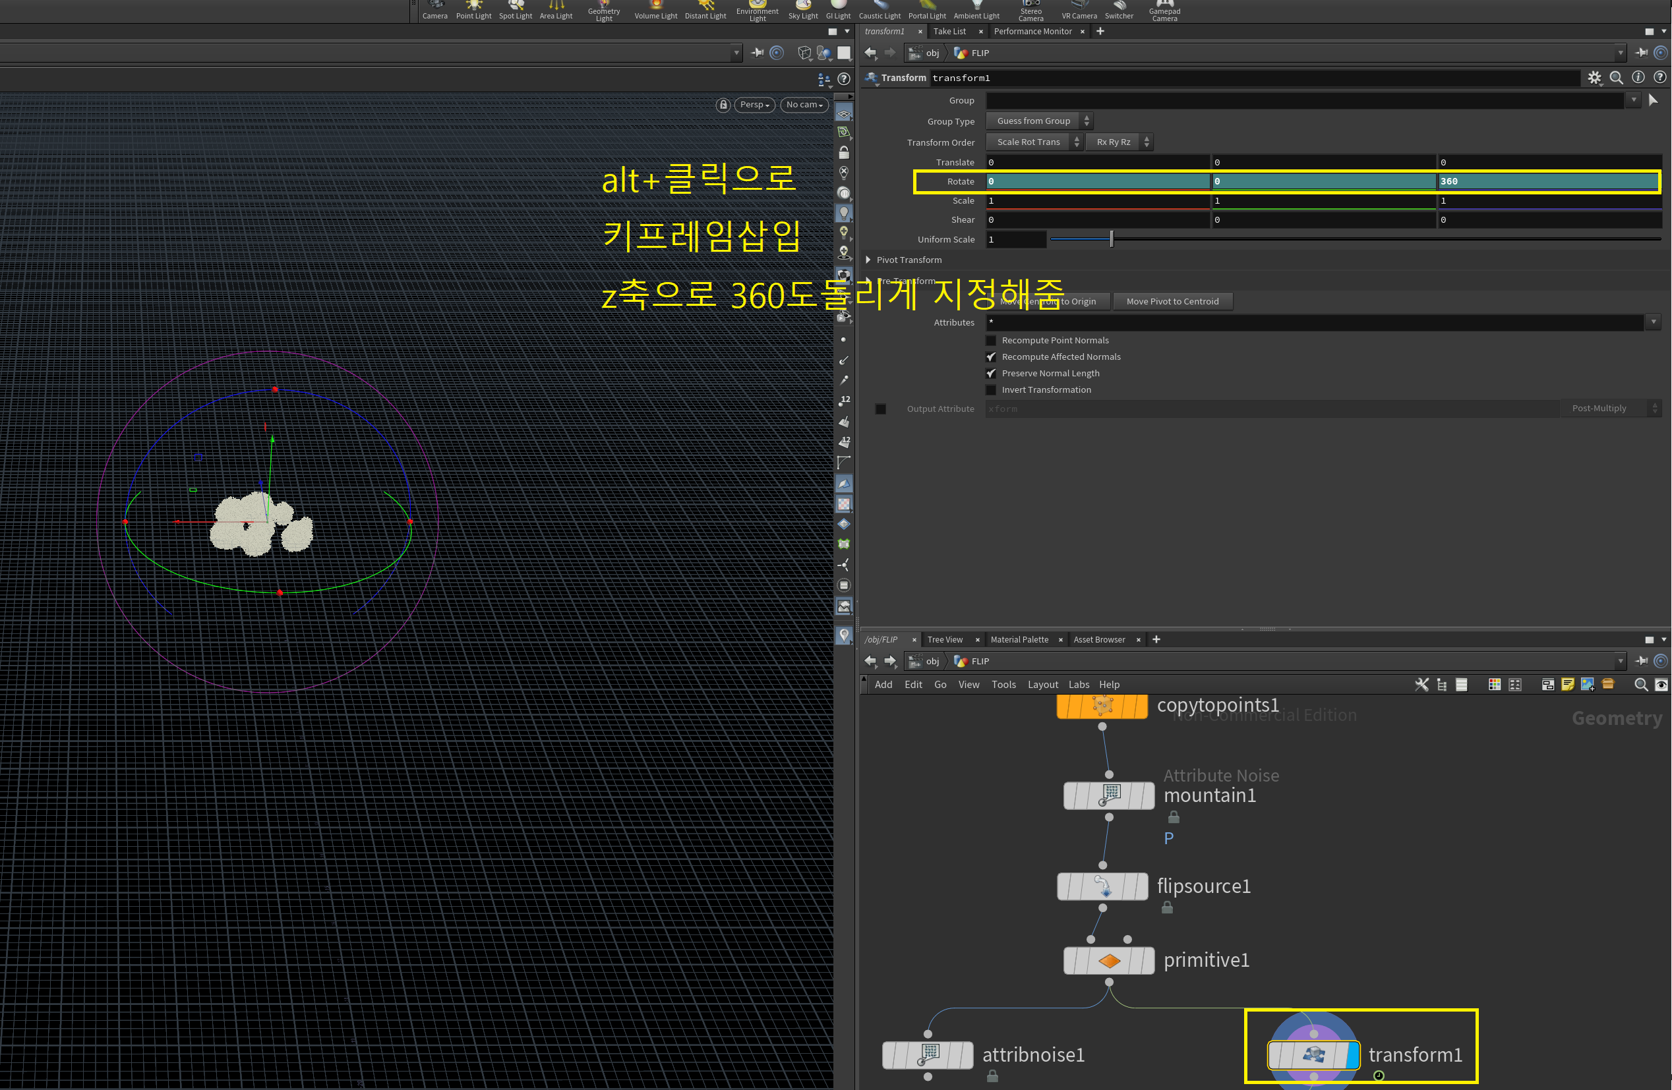The height and width of the screenshot is (1090, 1672).
Task: Click Move Pivot to Centroid button
Action: coord(1172,302)
